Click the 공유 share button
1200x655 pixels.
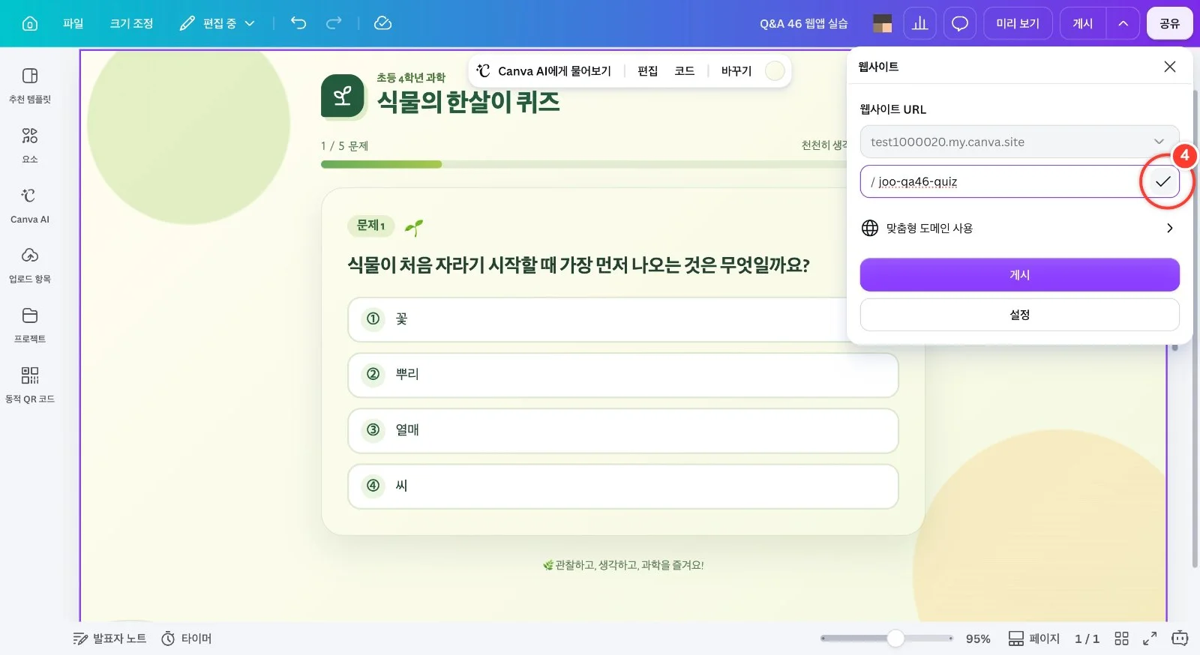[x=1169, y=23]
